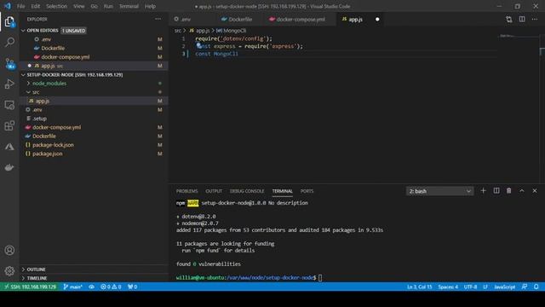
Task: Open the terminal selector dropdown '2: bash'
Action: (x=439, y=191)
